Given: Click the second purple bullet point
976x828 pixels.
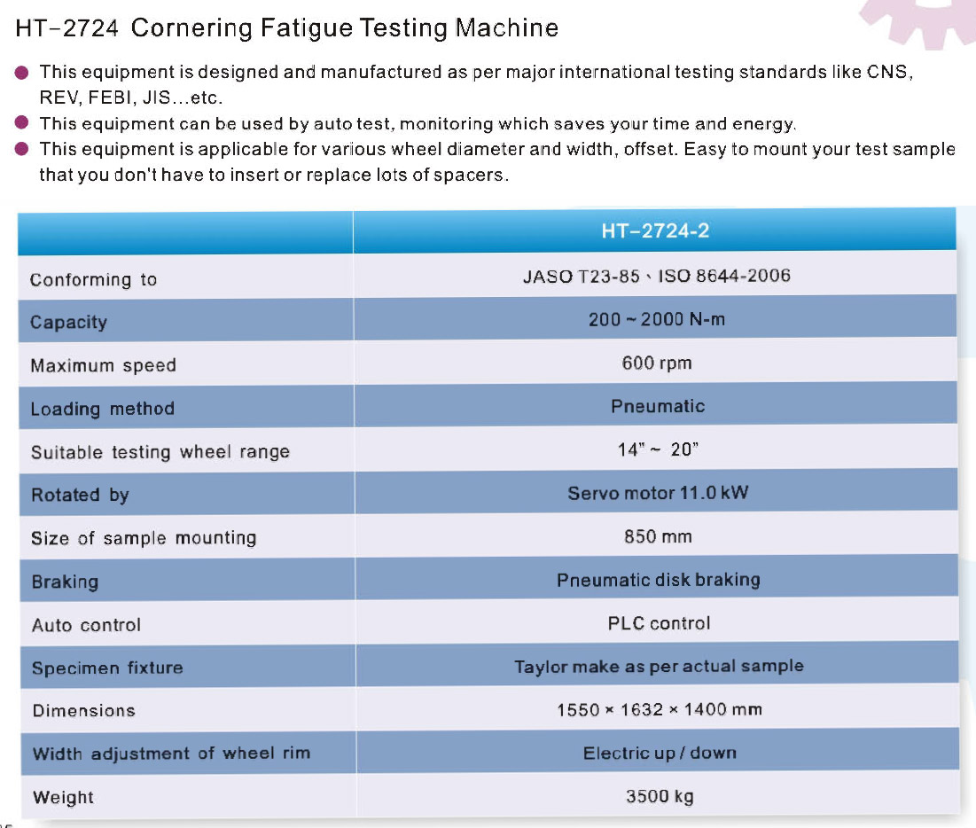Looking at the screenshot, I should click(23, 123).
